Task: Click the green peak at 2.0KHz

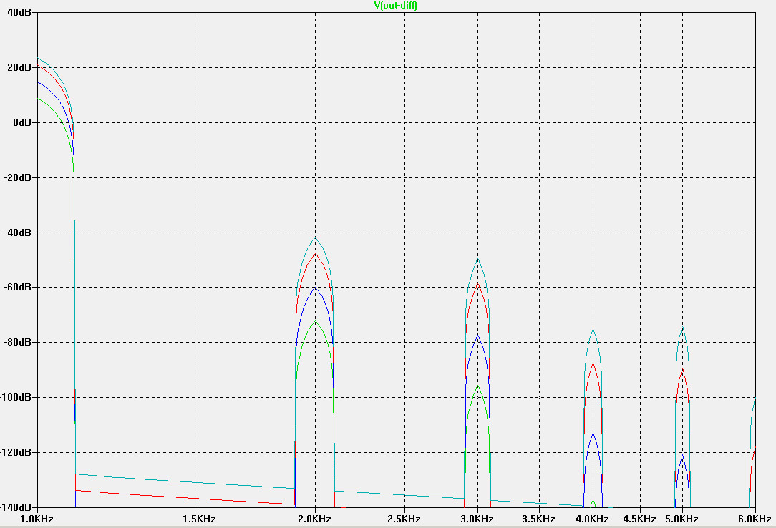Action: pos(315,321)
